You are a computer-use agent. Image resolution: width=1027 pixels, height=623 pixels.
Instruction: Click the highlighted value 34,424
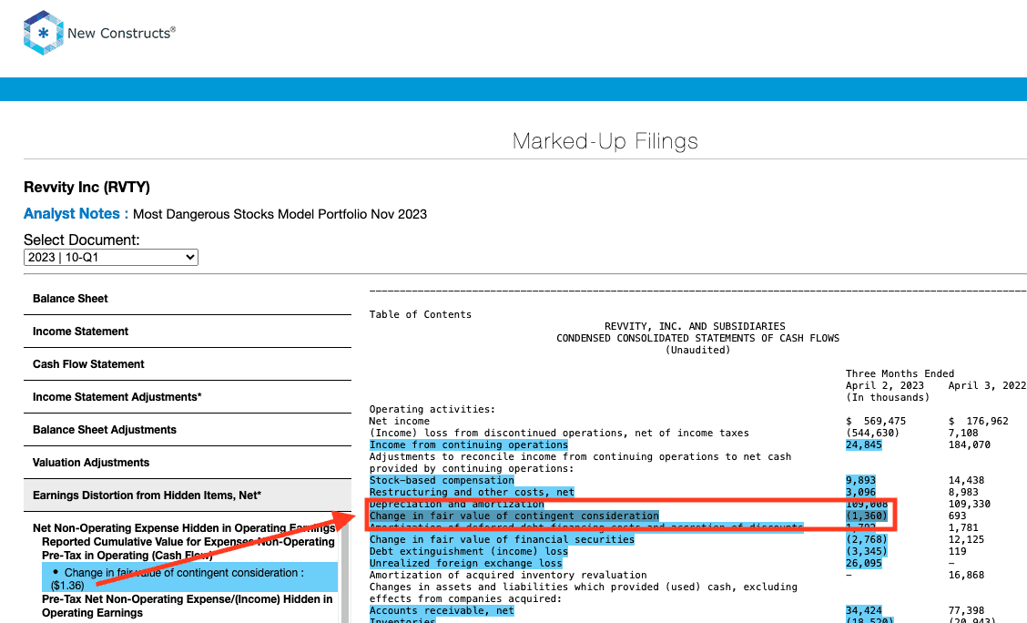pos(864,610)
